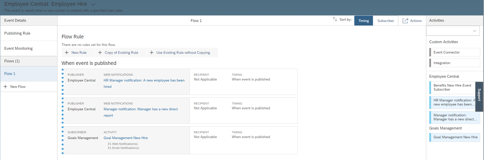Click the 'When event is published' section heading
The image size is (484, 160).
coord(89,63)
